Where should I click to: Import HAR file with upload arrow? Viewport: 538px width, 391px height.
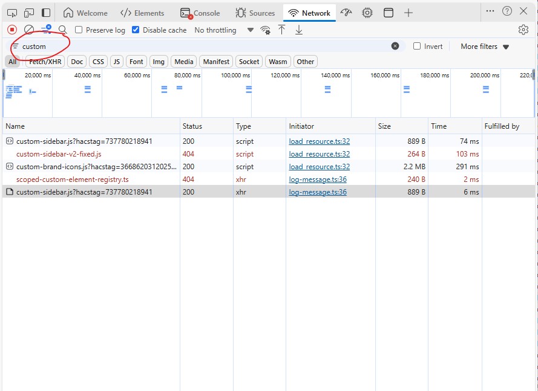281,30
